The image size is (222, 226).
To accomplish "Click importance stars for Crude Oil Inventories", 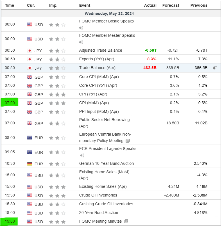I will tap(57, 195).
